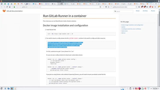Save the page to Pocket
160x90 pixels.
[106, 7]
